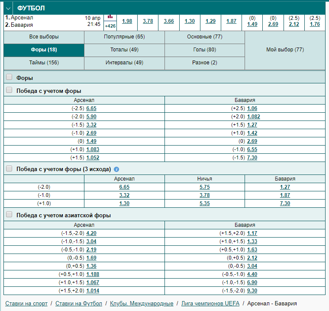Viewport: 329px width, 311px height.
Task: Open match statistics bar-chart icon
Action: pos(110,17)
